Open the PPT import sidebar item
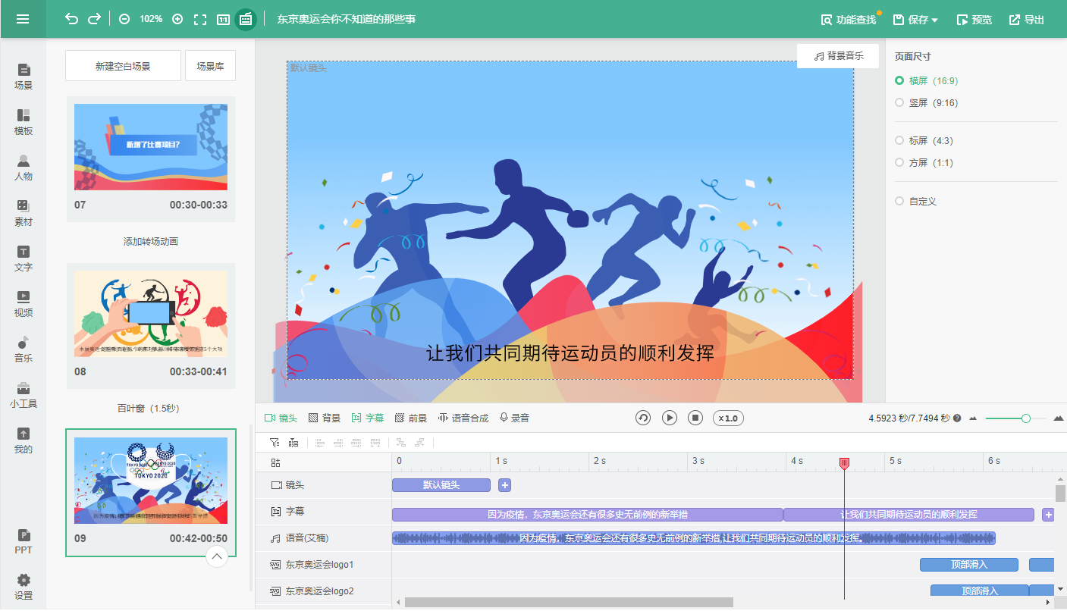The image size is (1067, 611). 24,541
